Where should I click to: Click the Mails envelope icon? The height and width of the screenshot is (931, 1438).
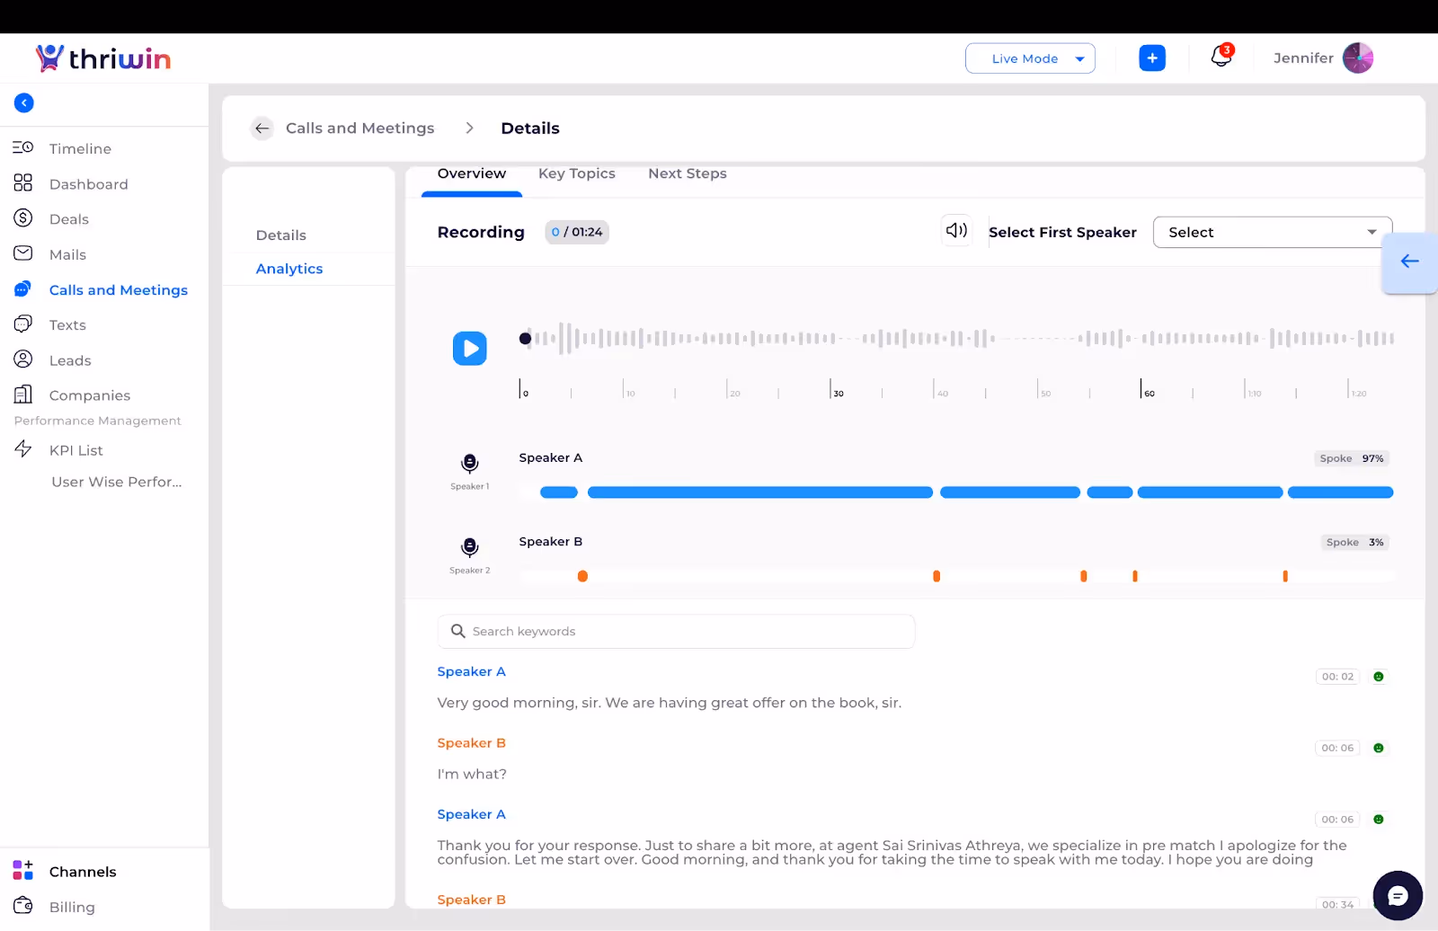(23, 253)
